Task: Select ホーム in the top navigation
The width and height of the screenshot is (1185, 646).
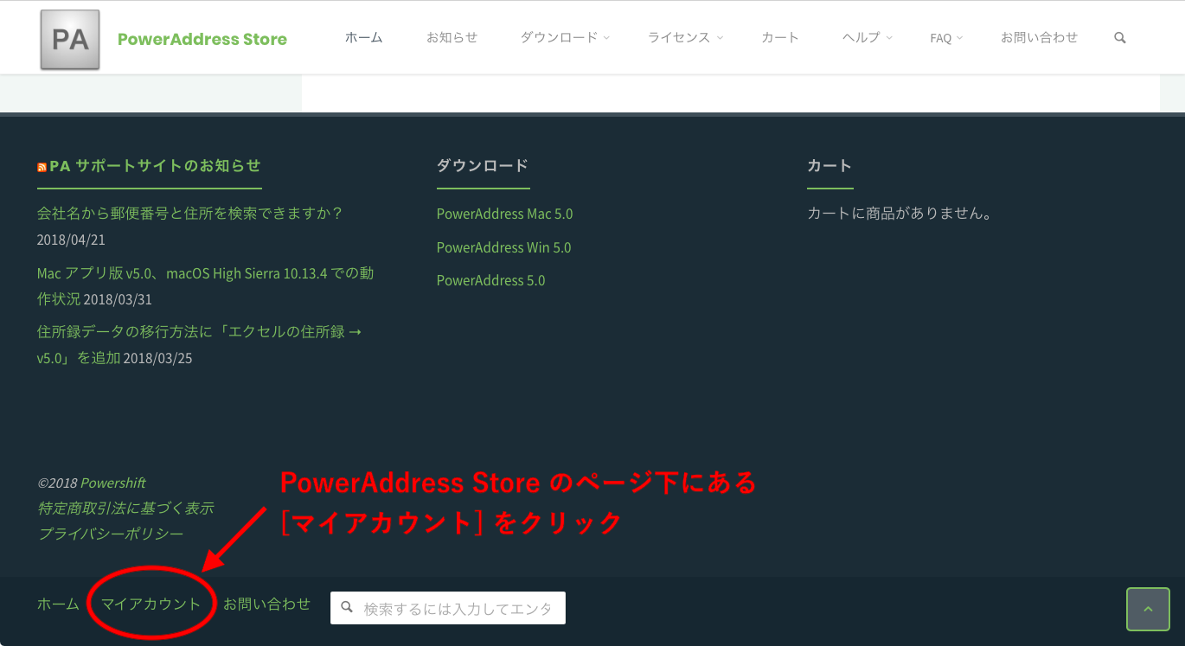Action: pyautogui.click(x=363, y=38)
